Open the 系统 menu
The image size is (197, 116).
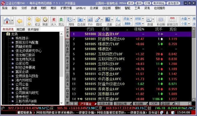click(5, 8)
